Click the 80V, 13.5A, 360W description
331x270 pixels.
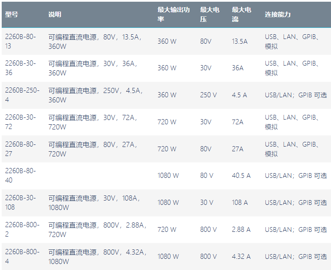tap(95, 41)
